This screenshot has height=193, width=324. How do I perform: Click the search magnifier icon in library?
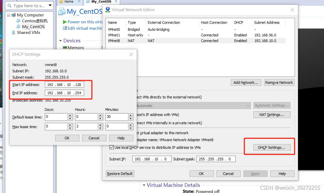coord(10,6)
